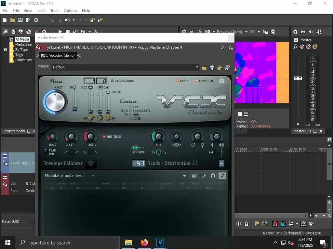Screen dimensions: 333x249
Task: Save preset with floppy icon in FX window
Action: pyautogui.click(x=212, y=68)
